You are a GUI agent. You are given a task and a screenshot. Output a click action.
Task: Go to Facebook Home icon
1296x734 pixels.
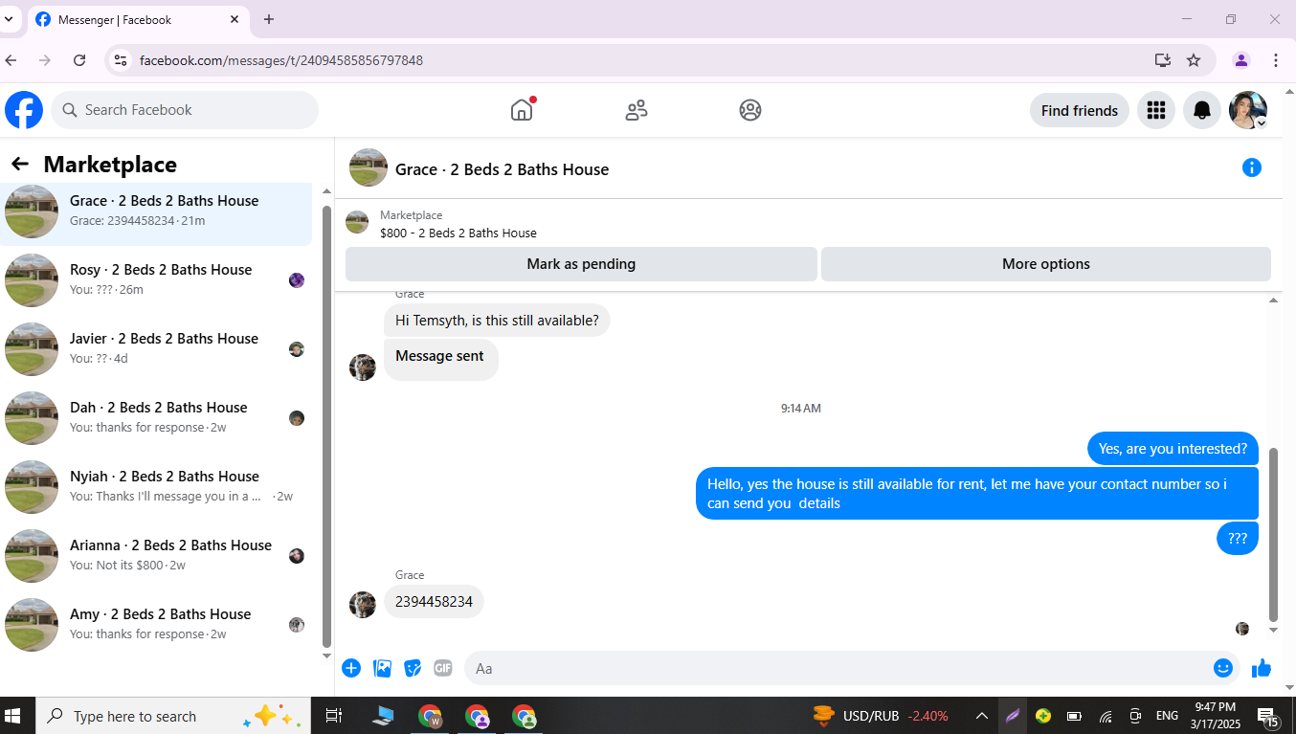pos(522,110)
